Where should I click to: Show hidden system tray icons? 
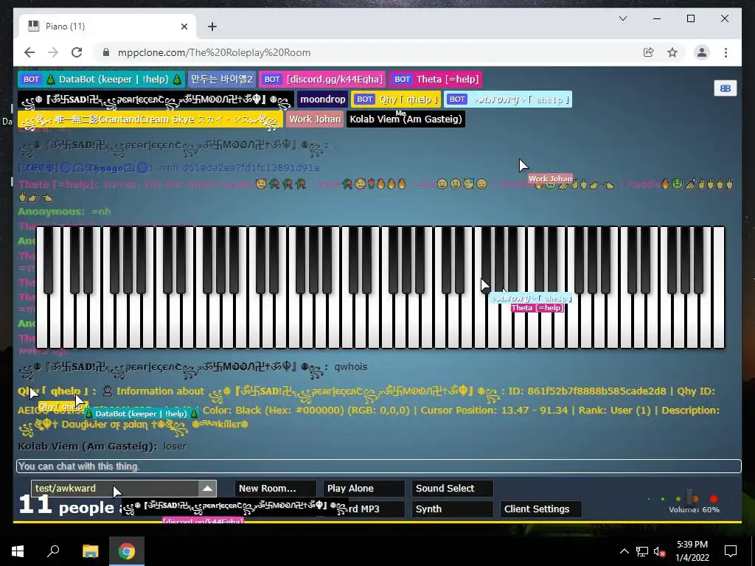point(624,551)
